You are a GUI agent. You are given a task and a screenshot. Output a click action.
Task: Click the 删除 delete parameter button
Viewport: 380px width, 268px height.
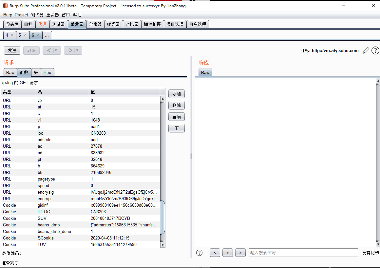pyautogui.click(x=177, y=105)
